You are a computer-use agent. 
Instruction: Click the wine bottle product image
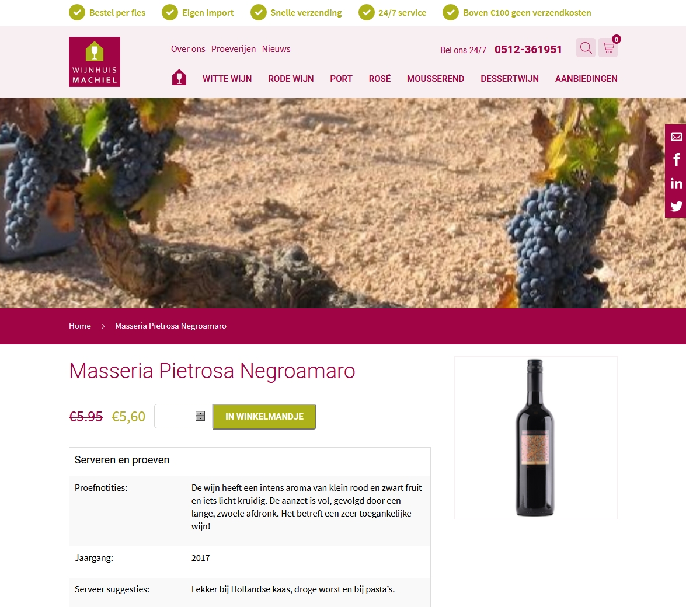535,438
